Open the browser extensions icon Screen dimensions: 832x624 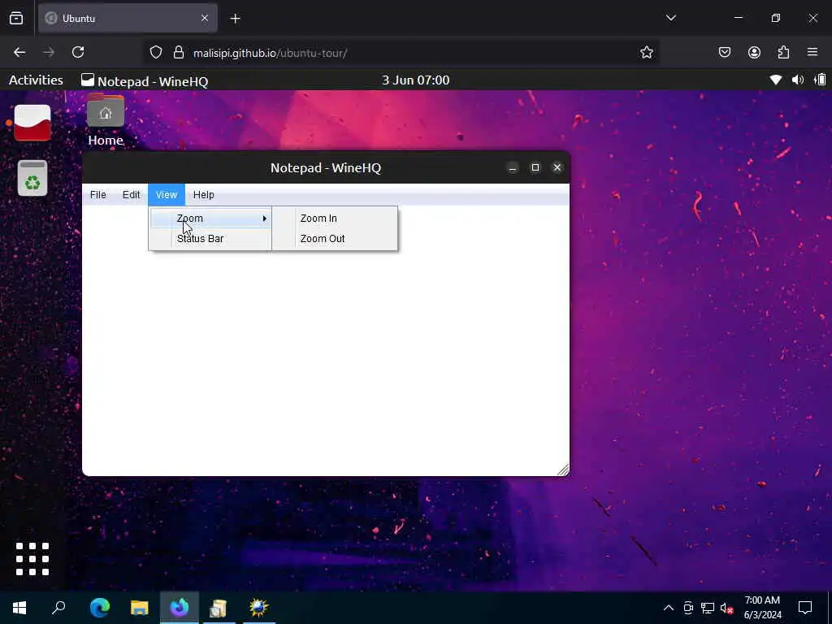pyautogui.click(x=783, y=52)
